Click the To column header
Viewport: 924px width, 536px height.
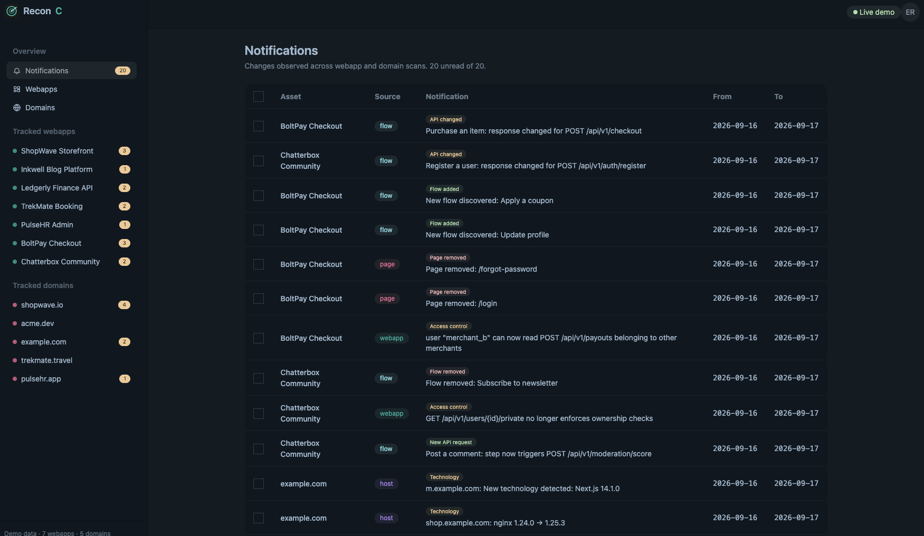click(778, 97)
